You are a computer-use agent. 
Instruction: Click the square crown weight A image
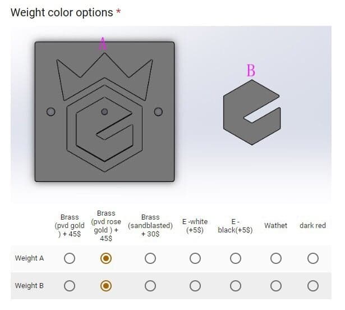click(x=104, y=111)
